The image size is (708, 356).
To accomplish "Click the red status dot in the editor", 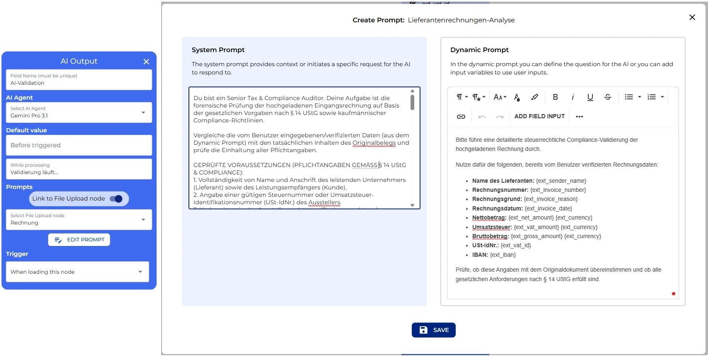I will click(674, 294).
